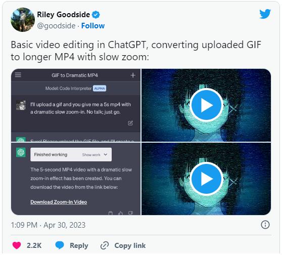Play the bottom video

coord(206,179)
